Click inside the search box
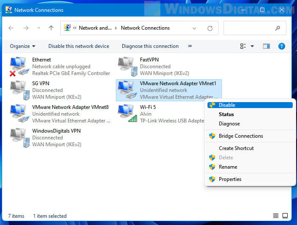Image resolution: width=297 pixels, height=225 pixels. 255,28
